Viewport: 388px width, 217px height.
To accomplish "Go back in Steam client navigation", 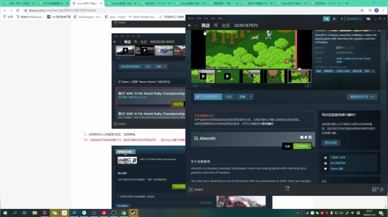I will tap(190, 25).
